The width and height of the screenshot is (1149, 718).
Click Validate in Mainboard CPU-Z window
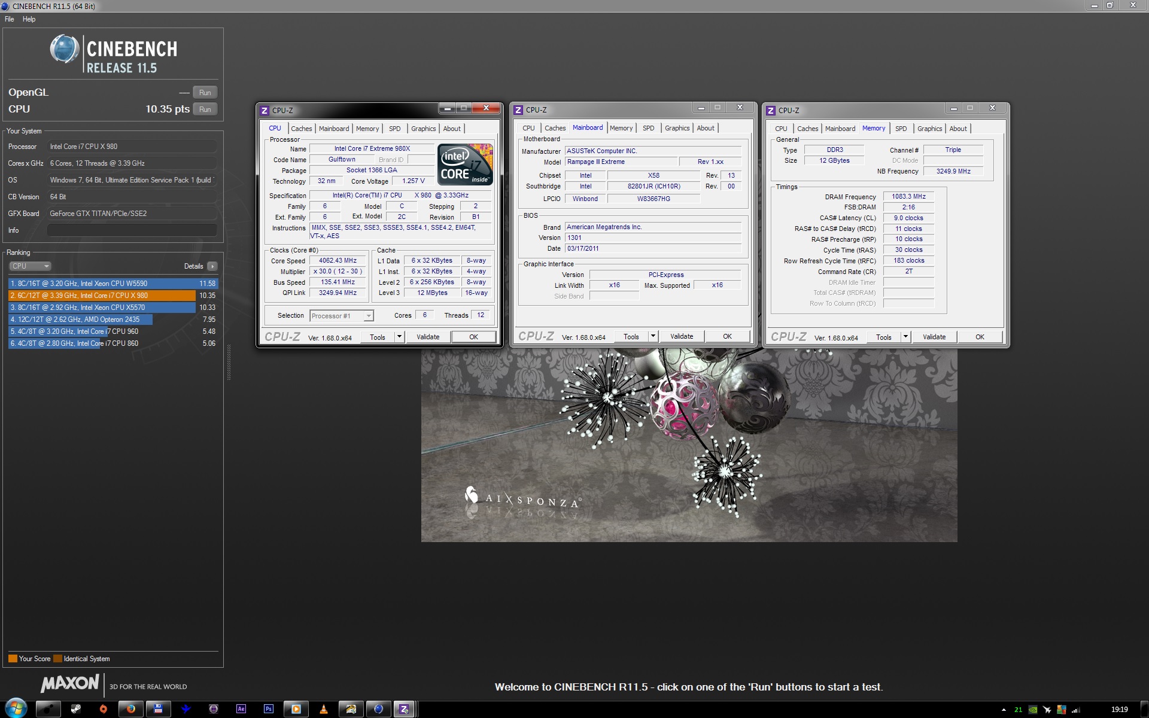(x=682, y=336)
